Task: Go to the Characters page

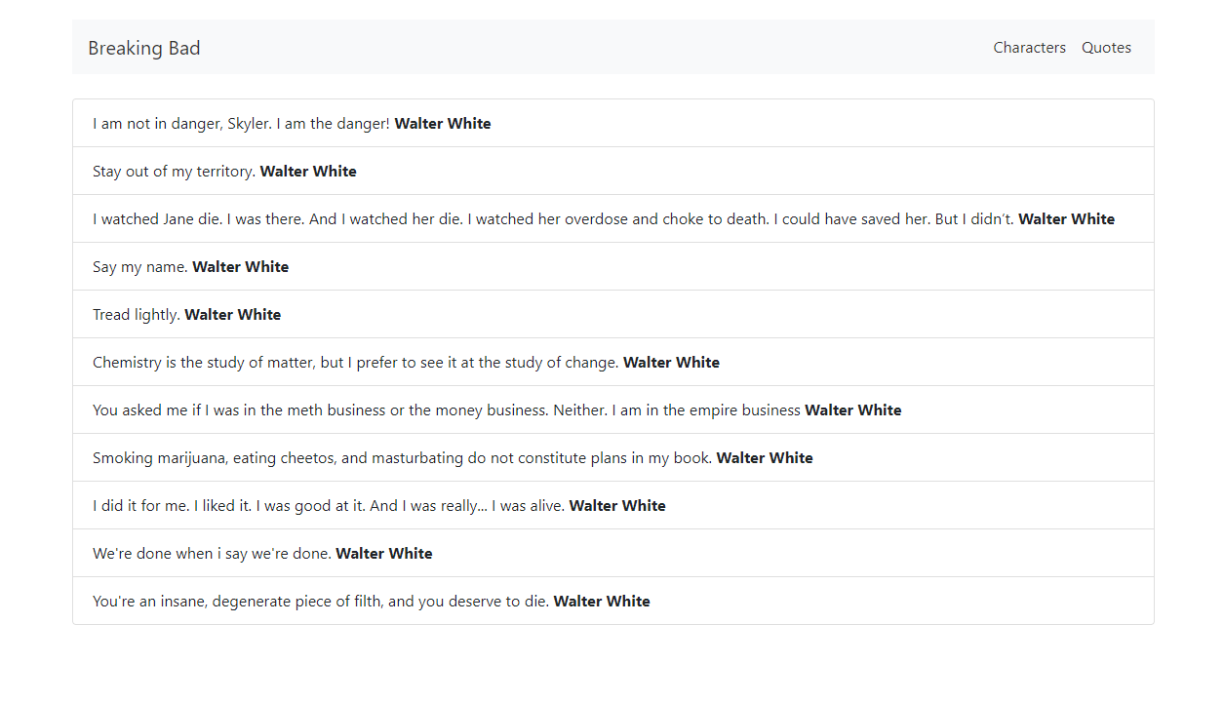Action: click(x=1029, y=48)
